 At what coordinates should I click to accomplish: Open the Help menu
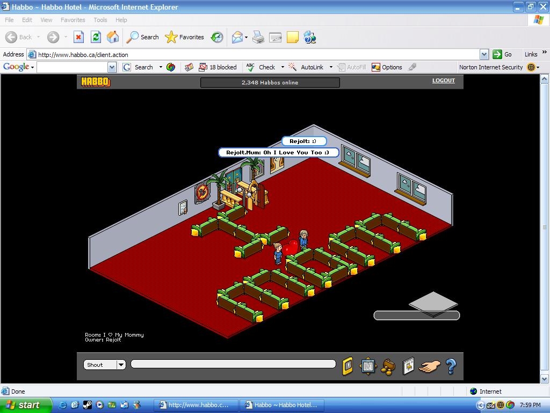(121, 20)
